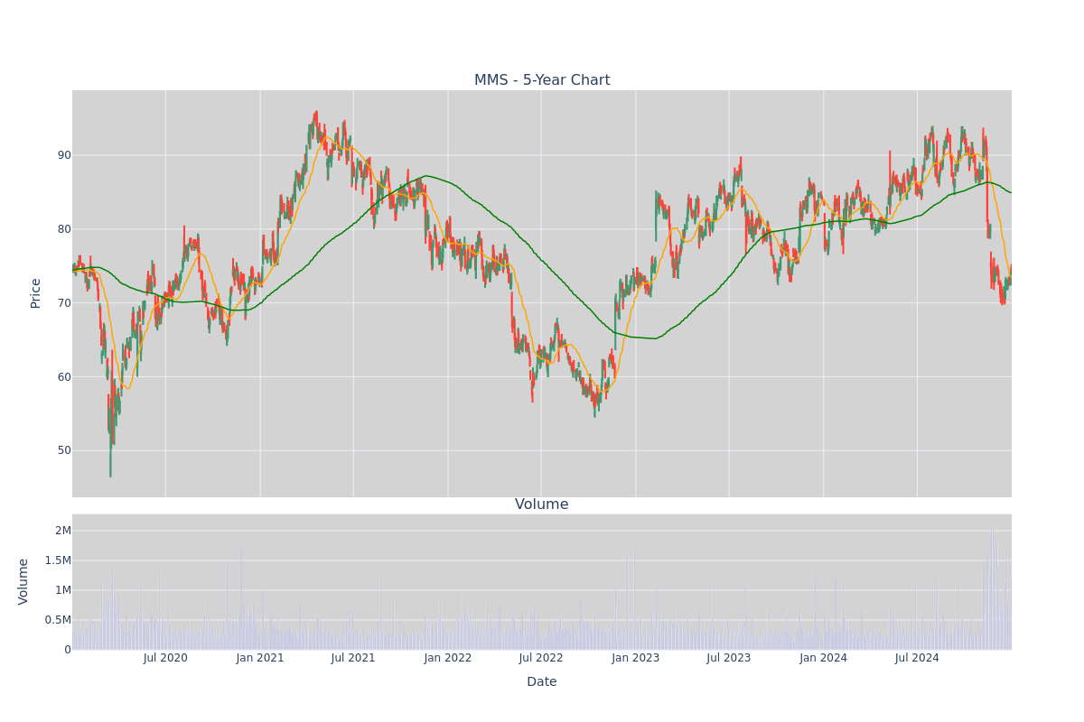Click the 'Price' y-axis label
This screenshot has height=722, width=1084.
tap(36, 293)
